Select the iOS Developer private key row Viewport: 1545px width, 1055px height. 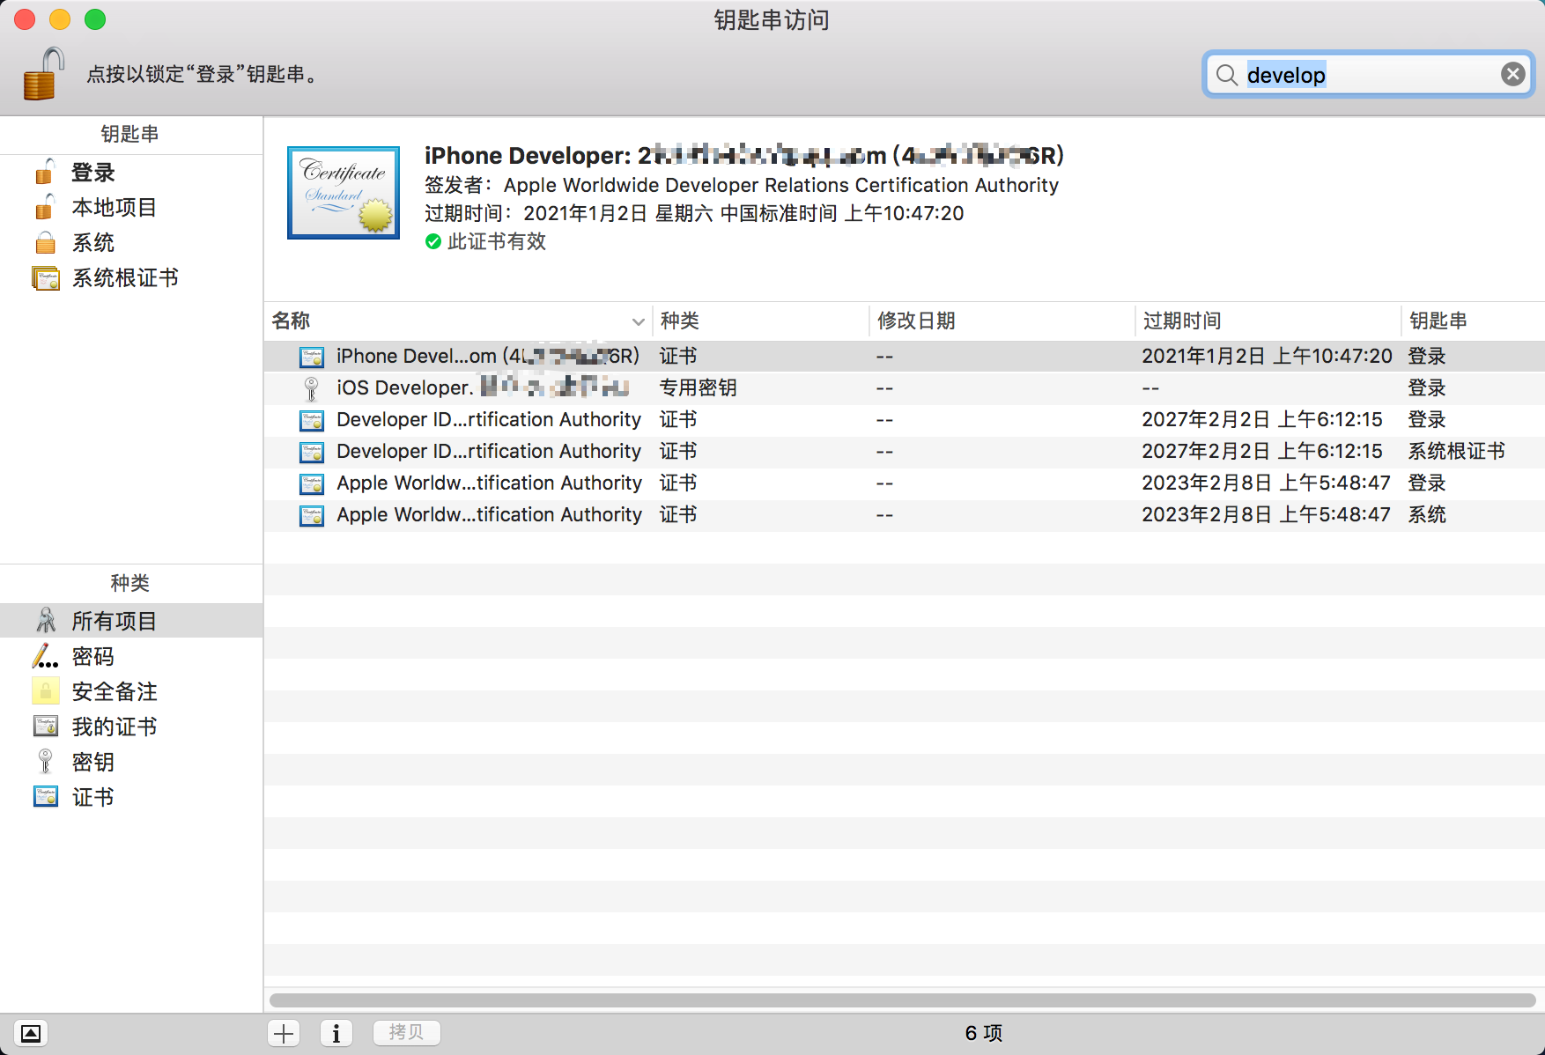click(x=484, y=388)
